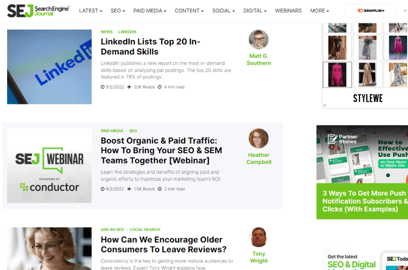Open Heather Campbell's avatar photo
The height and width of the screenshot is (270, 408).
[x=259, y=138]
